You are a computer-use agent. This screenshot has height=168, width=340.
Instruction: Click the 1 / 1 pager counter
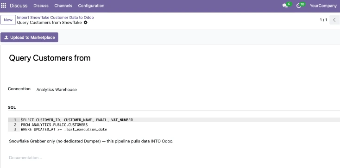coord(323,20)
